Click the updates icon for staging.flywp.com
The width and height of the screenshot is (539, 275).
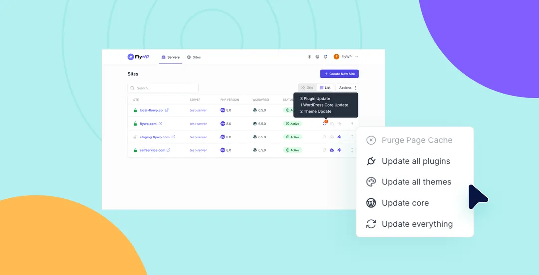pyautogui.click(x=324, y=137)
